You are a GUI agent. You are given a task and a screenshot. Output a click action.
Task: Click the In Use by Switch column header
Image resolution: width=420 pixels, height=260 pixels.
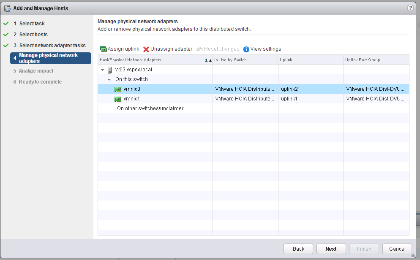[245, 60]
